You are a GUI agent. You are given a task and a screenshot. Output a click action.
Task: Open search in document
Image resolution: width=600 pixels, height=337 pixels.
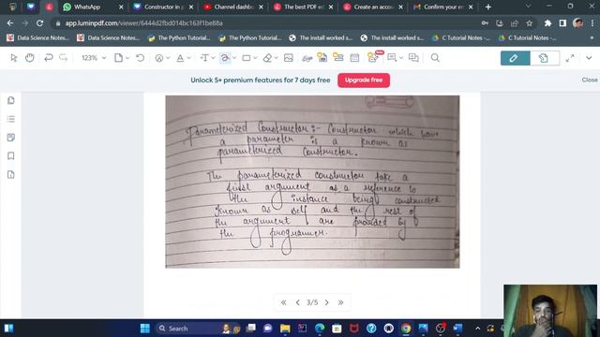[x=435, y=58]
